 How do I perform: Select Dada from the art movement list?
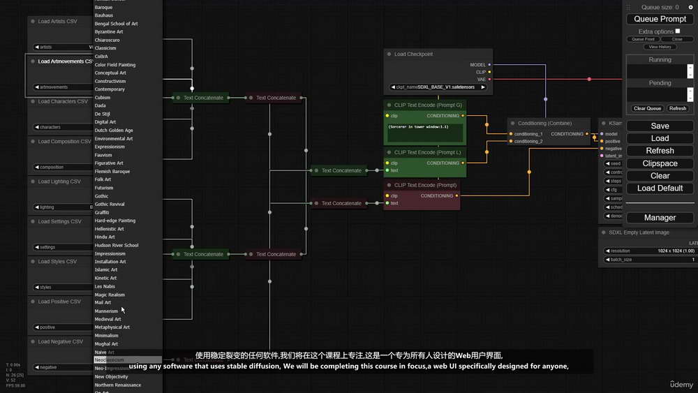(100, 105)
